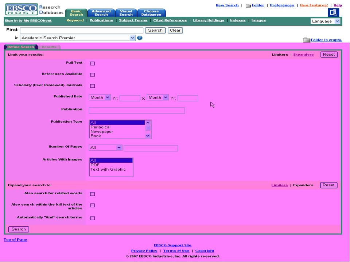Open Indexes link
This screenshot has height=262, width=350.
click(238, 20)
